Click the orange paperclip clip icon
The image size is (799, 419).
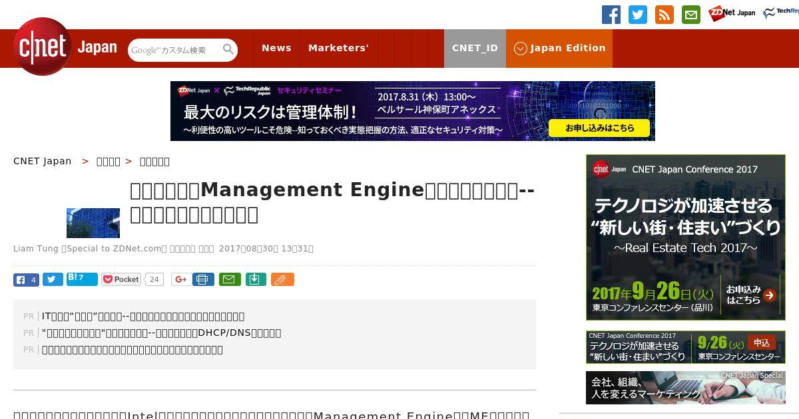tap(282, 279)
